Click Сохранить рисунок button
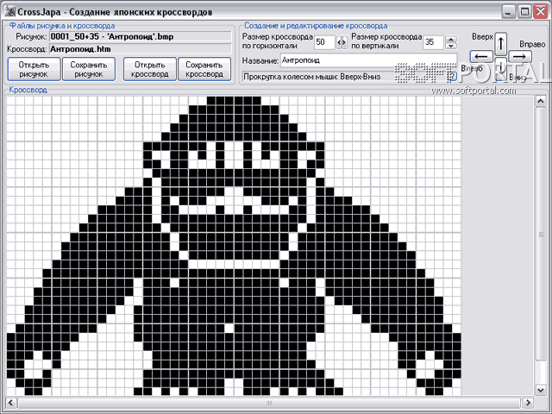The image size is (552, 414). pyautogui.click(x=89, y=69)
